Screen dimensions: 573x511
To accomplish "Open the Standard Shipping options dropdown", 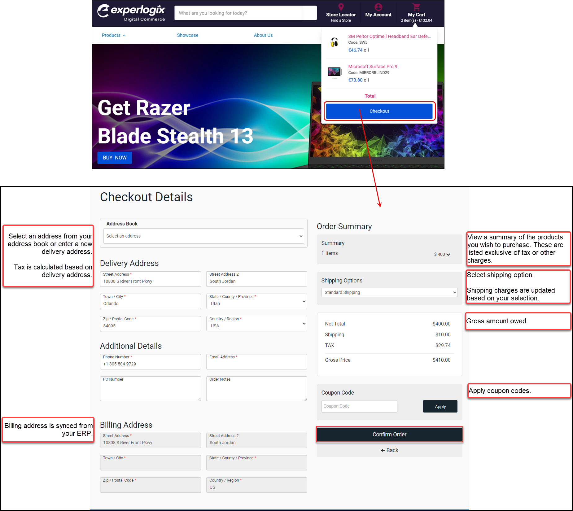I will [x=389, y=292].
